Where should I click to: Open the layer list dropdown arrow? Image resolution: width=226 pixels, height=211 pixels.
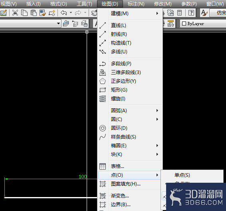58,23
